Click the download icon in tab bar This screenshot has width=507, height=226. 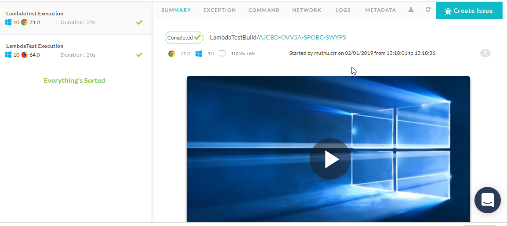[x=411, y=10]
